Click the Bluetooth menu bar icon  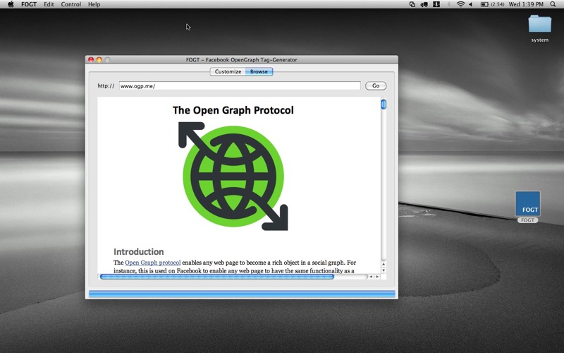tap(449, 4)
